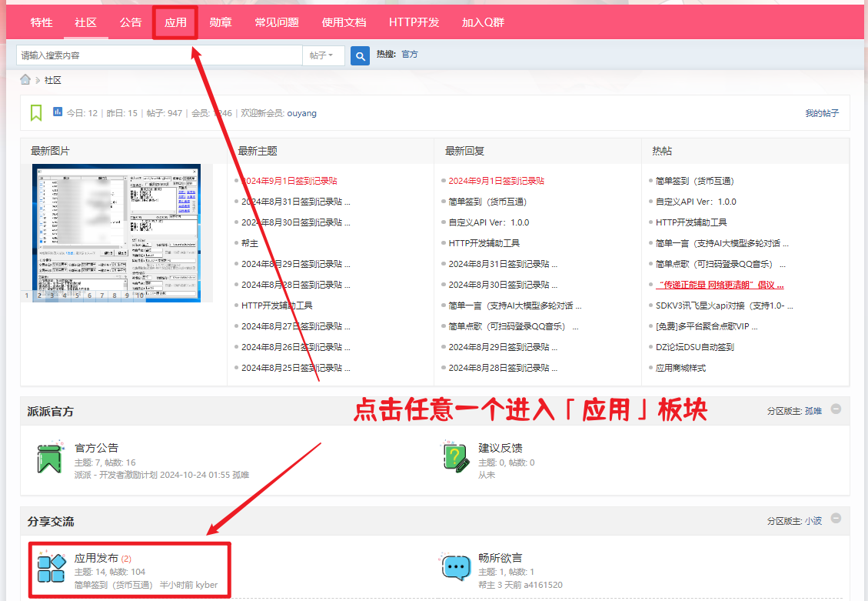Open the blue statistics chart icon
868x601 pixels.
tap(58, 112)
